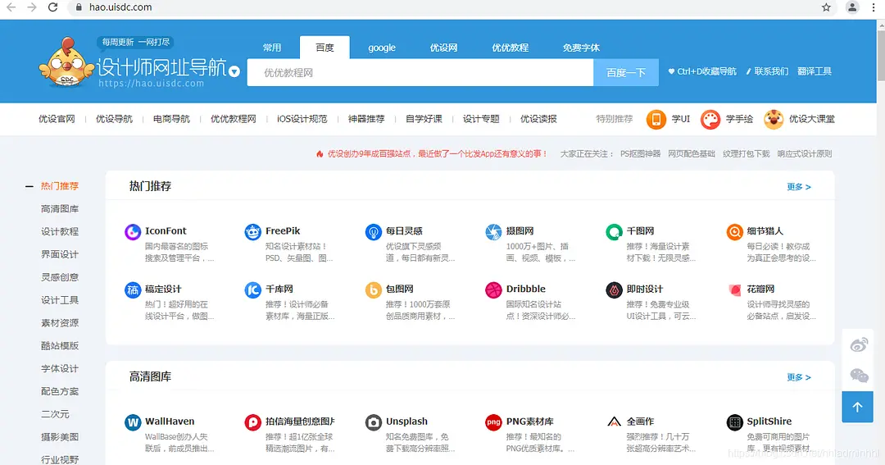Click the 百度一下 search button

point(626,73)
